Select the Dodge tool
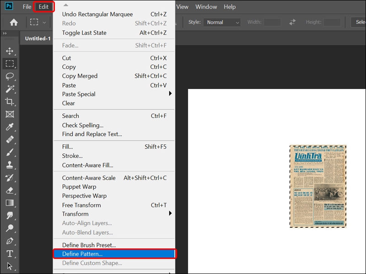Image resolution: width=366 pixels, height=274 pixels. tap(10, 228)
